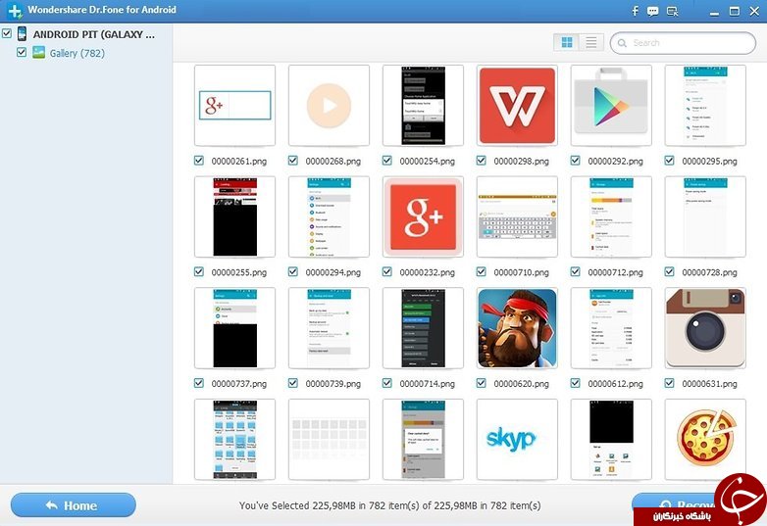Uncheck 00000612.png checkbox

point(575,383)
